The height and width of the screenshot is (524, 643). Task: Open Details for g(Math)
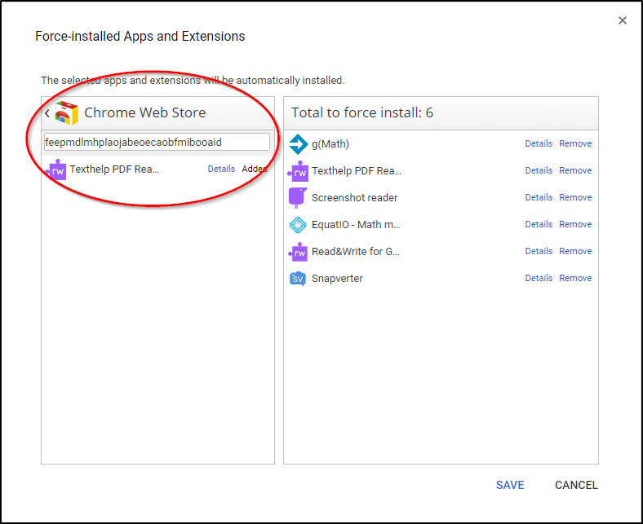point(539,143)
